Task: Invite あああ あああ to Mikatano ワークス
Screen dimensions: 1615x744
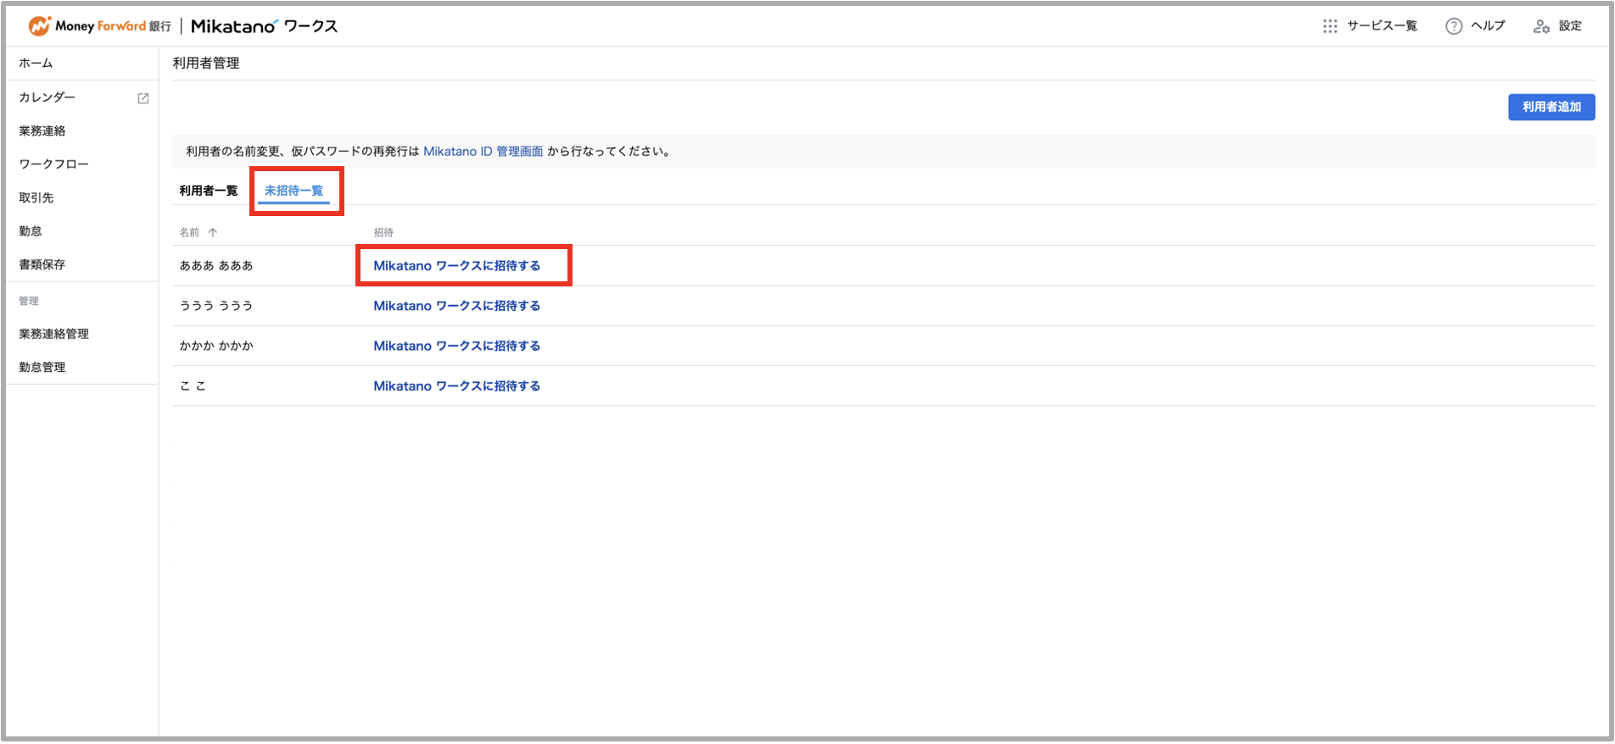Action: [456, 266]
